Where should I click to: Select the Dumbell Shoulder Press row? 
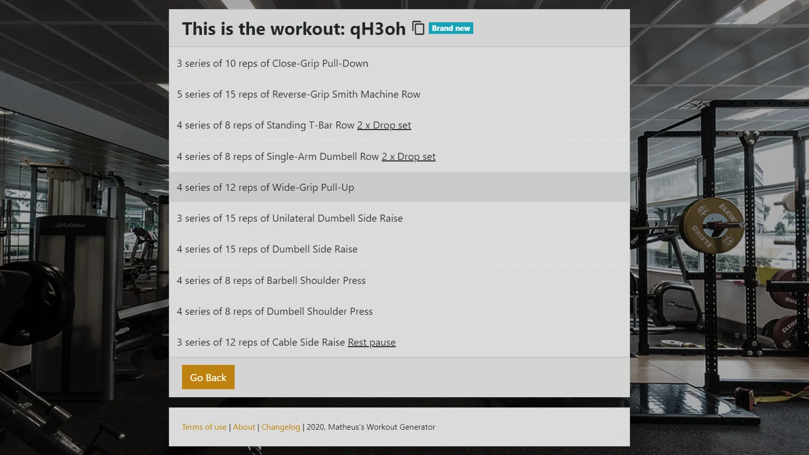(x=399, y=311)
